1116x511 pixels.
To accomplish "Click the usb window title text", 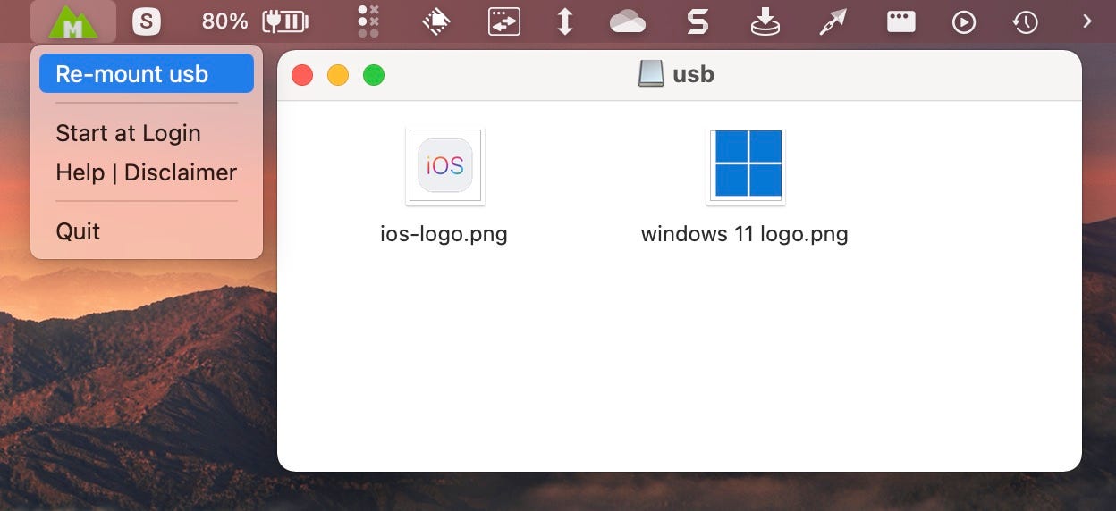I will tap(693, 74).
